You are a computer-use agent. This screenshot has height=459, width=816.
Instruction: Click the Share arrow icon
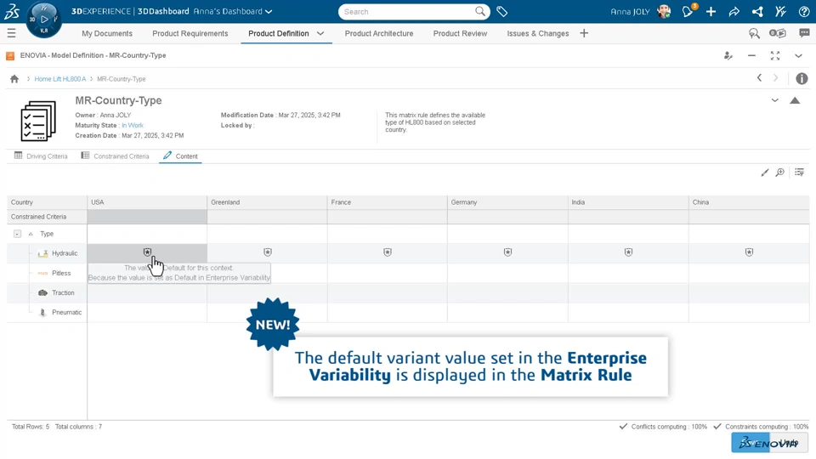click(x=734, y=12)
